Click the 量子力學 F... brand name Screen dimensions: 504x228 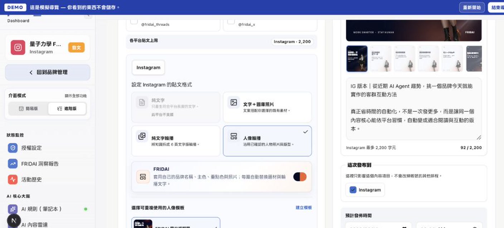45,44
